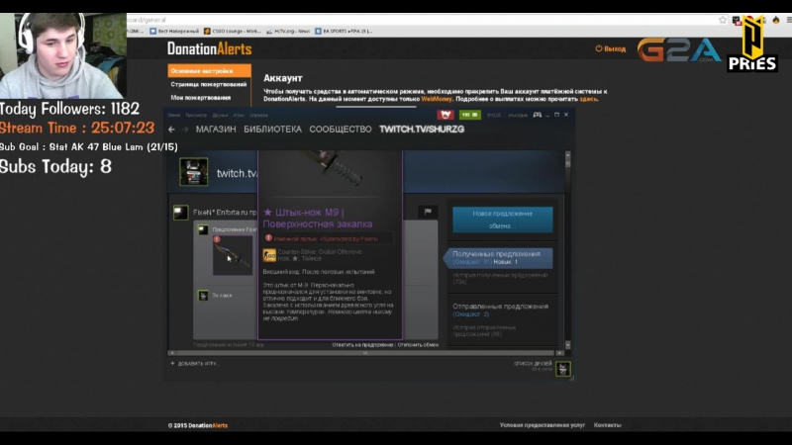Open the friends list avatar icon
The width and height of the screenshot is (792, 445).
click(562, 368)
